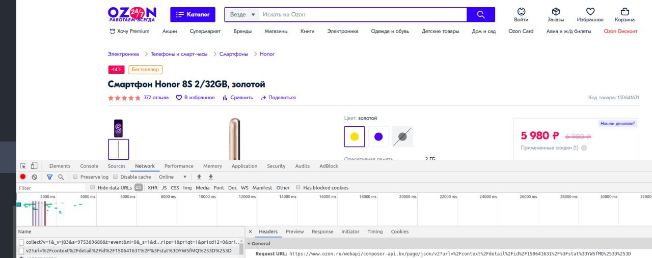Image resolution: width=652 pixels, height=258 pixels.
Task: Check the Hide data URLs option
Action: pyautogui.click(x=92, y=187)
